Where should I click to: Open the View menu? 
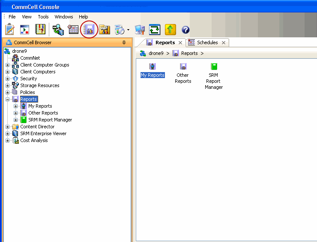(27, 17)
